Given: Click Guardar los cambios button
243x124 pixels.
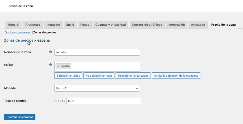Looking at the screenshot, I should (20, 117).
